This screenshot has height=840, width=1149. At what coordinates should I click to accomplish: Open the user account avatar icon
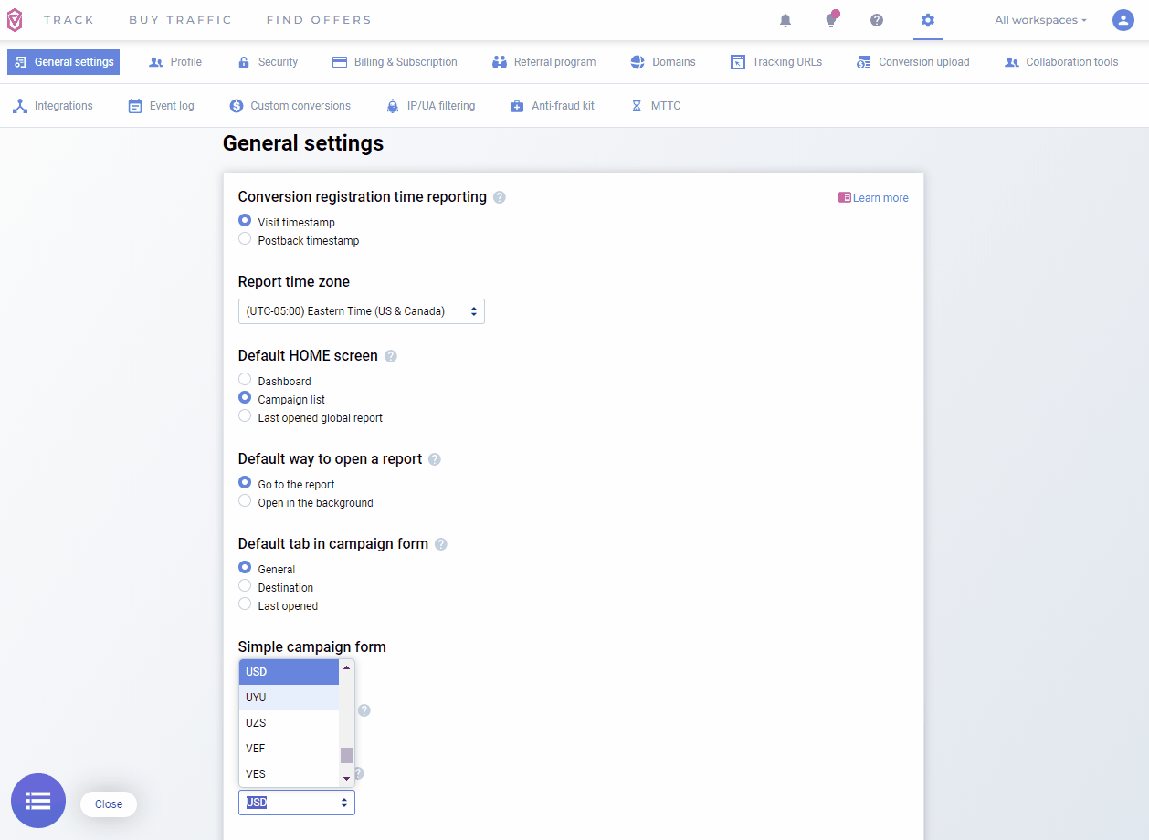[1123, 20]
